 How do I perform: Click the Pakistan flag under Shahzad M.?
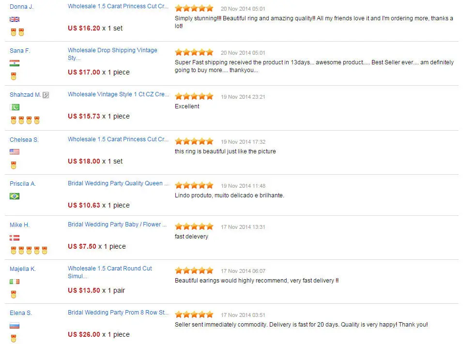(x=15, y=107)
